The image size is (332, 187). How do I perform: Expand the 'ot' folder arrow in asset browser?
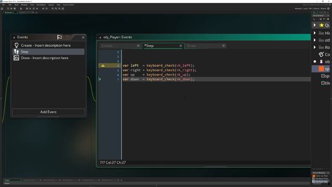pos(315,40)
